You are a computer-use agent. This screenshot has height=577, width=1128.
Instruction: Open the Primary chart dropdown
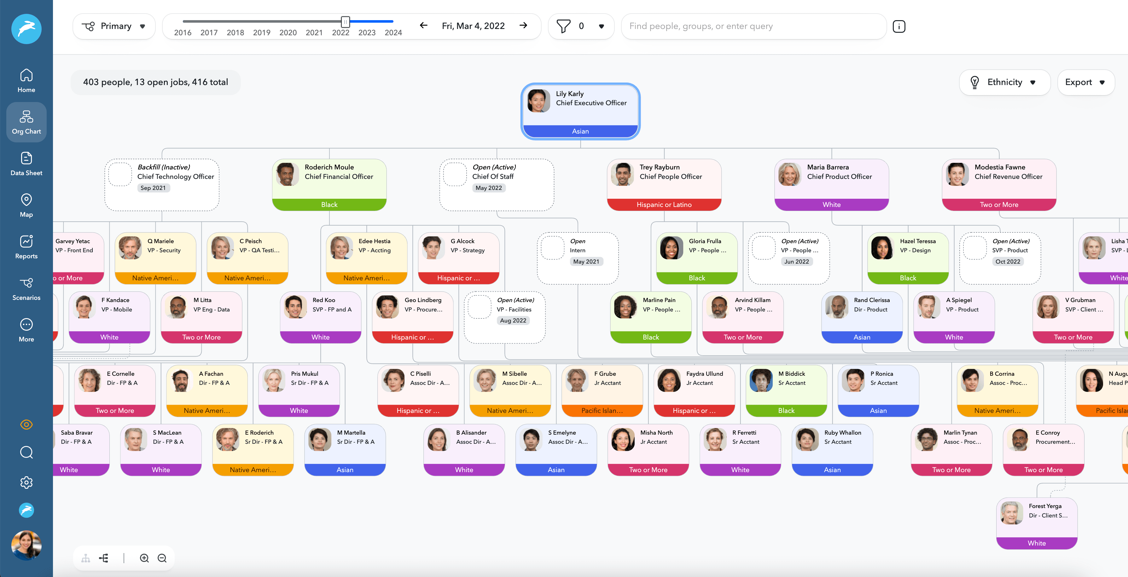click(x=114, y=26)
